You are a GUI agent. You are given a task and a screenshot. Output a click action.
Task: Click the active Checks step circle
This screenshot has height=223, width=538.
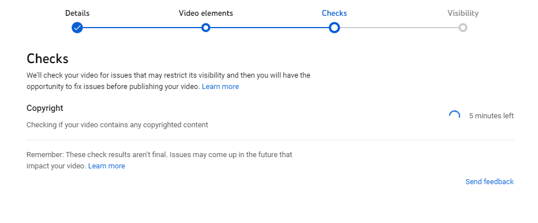click(334, 28)
